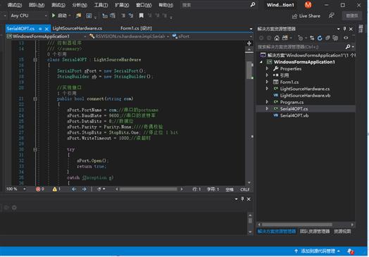Image resolution: width=369 pixels, height=257 pixels.
Task: Switch to the Form1.cs designer tab
Action: pyautogui.click(x=136, y=28)
